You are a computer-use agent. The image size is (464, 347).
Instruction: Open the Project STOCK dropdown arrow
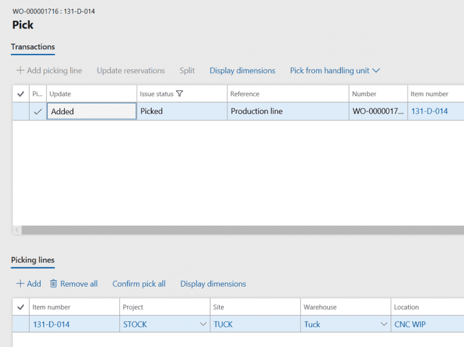203,324
